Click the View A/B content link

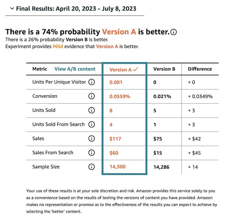coord(75,69)
